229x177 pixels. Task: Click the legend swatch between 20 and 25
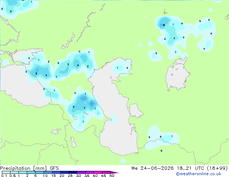point(65,172)
